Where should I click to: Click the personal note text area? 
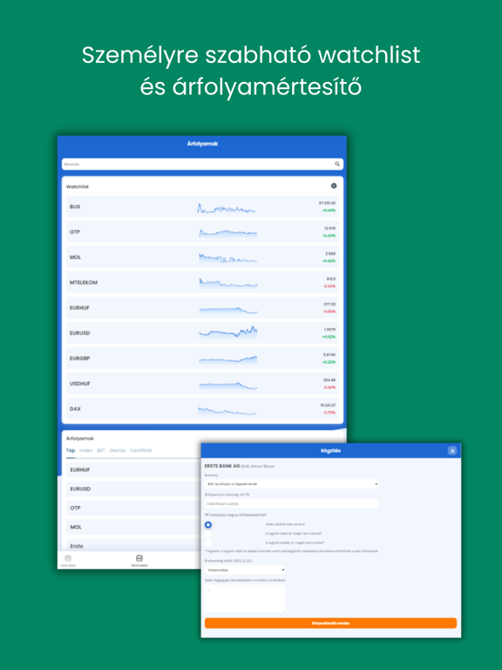tap(245, 598)
